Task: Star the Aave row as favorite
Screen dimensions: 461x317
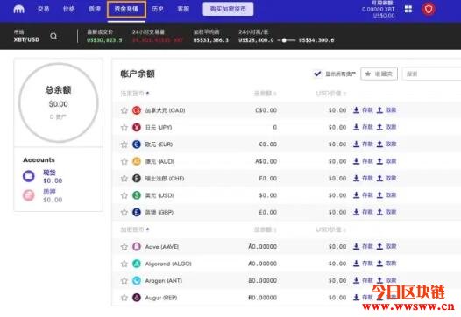Action: pyautogui.click(x=124, y=246)
